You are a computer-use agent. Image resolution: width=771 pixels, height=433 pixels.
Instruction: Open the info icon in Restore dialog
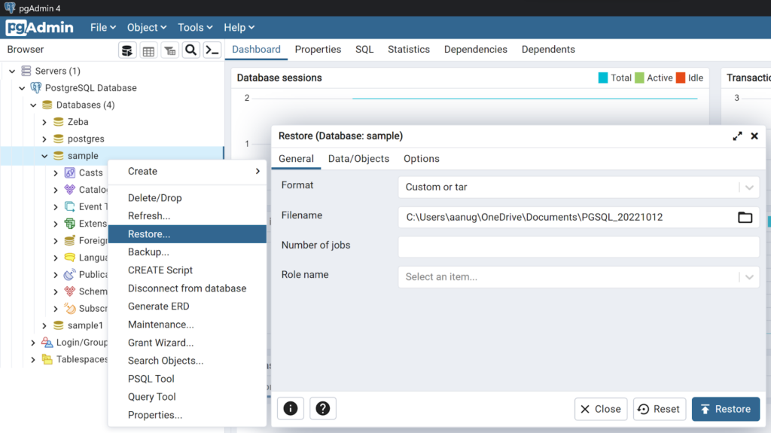[291, 409]
